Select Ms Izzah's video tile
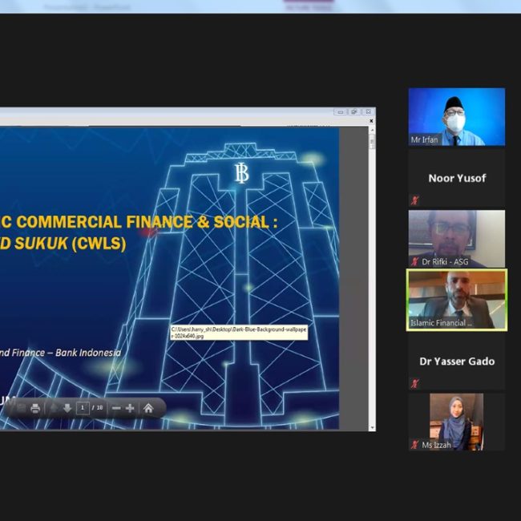521x521 pixels. [x=457, y=422]
